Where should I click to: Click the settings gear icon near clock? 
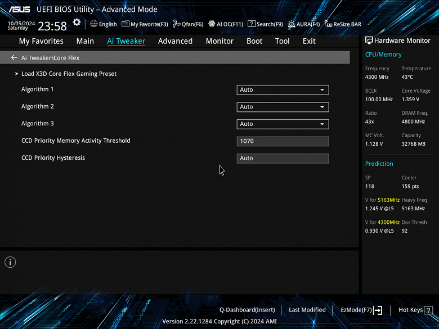coord(77,22)
